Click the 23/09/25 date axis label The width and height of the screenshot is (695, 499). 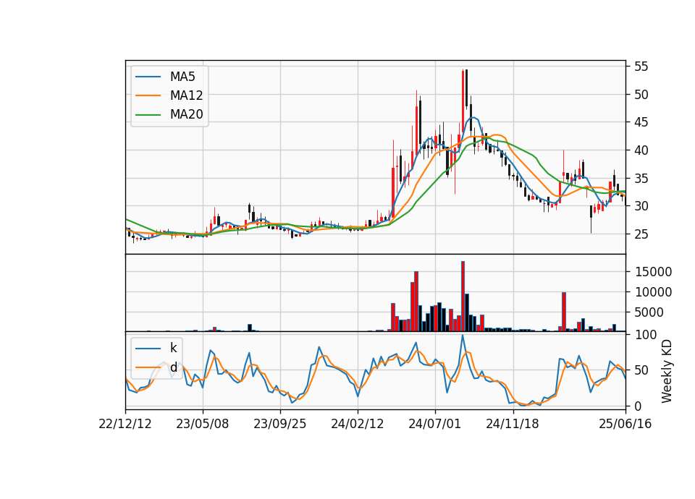tap(279, 424)
